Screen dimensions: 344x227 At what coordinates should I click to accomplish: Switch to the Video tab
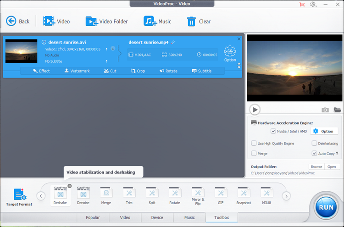tap(125, 217)
